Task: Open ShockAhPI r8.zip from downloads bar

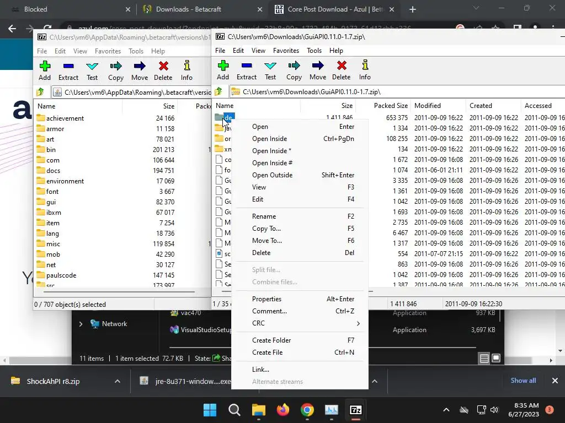Action: [x=53, y=381]
